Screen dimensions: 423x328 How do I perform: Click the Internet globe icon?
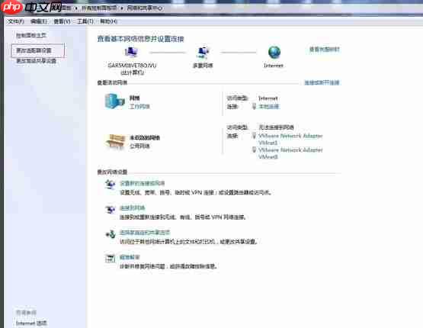click(274, 52)
